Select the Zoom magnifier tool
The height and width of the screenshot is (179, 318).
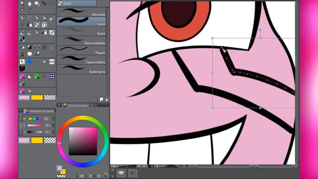click(22, 3)
